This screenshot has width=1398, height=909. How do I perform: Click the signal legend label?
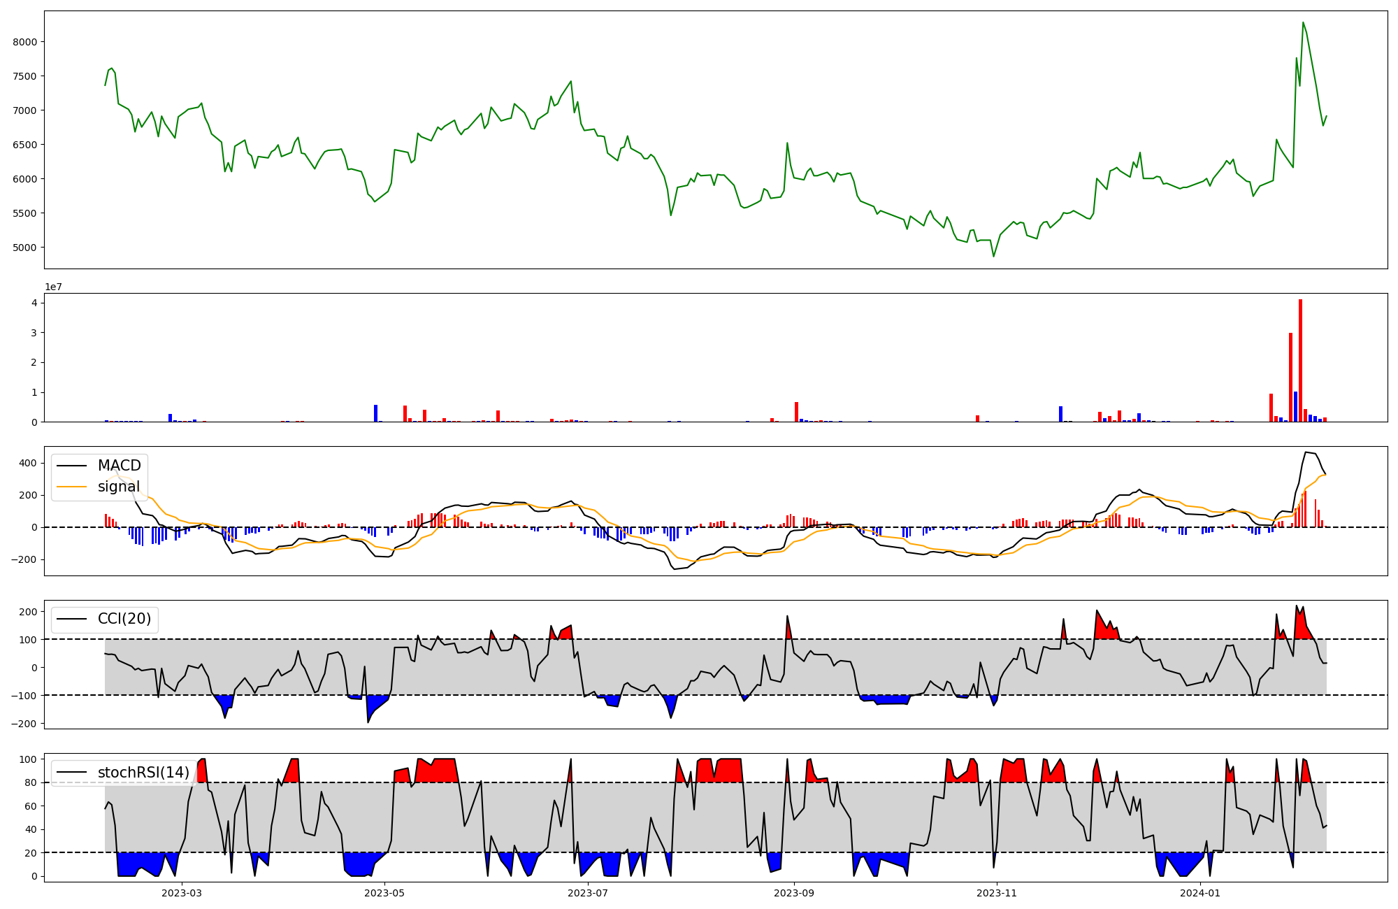(118, 487)
